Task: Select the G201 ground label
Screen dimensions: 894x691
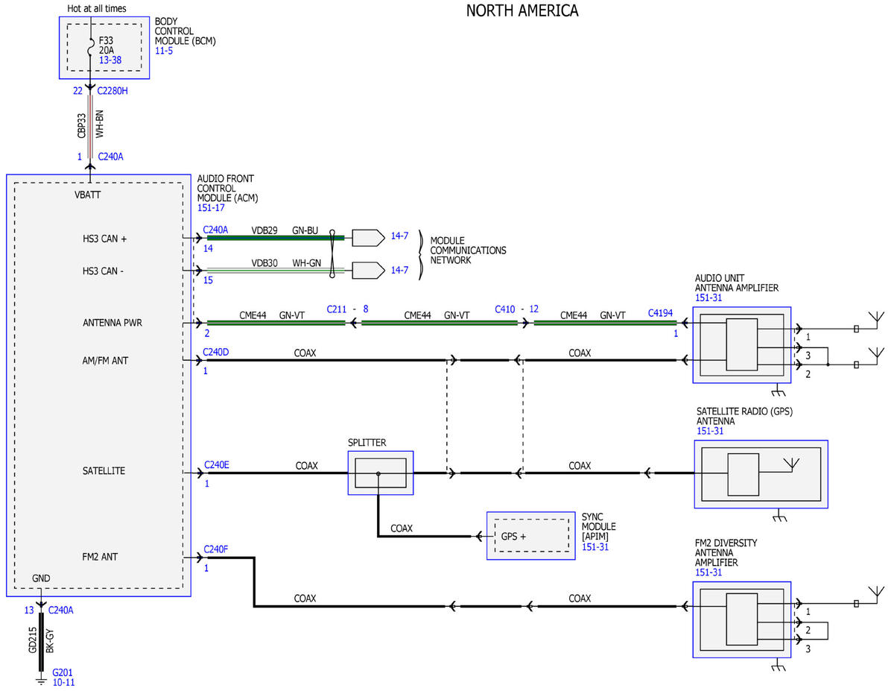Action: pyautogui.click(x=63, y=672)
